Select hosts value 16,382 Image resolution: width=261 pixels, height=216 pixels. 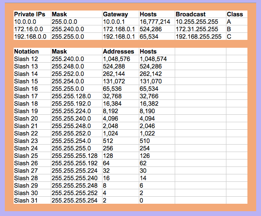pos(157,103)
